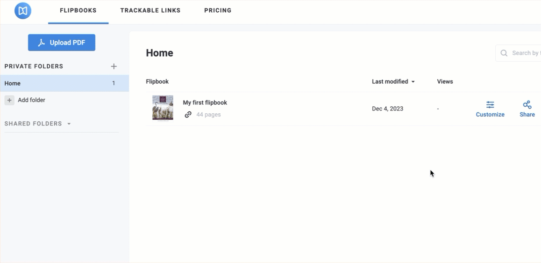Screen dimensions: 541x263
Task: Open the Pricing tab
Action: (218, 10)
